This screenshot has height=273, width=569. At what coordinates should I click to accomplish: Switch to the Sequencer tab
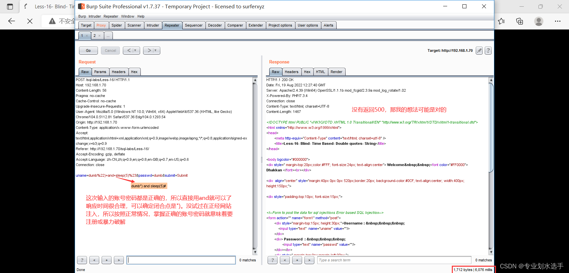[194, 25]
